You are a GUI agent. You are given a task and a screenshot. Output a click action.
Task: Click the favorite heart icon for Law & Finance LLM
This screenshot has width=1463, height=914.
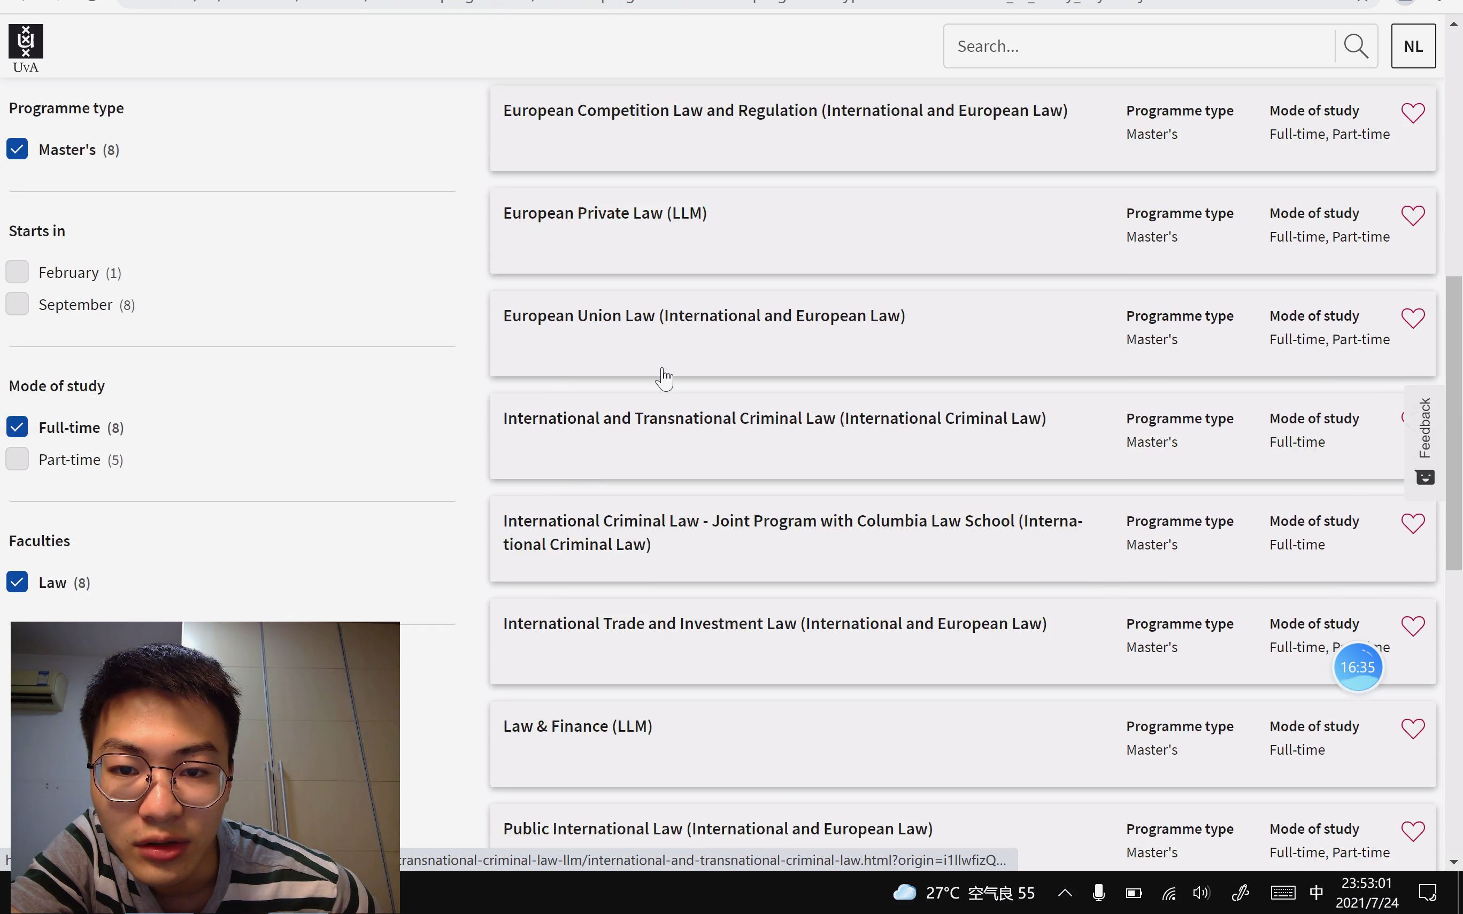[x=1412, y=729]
